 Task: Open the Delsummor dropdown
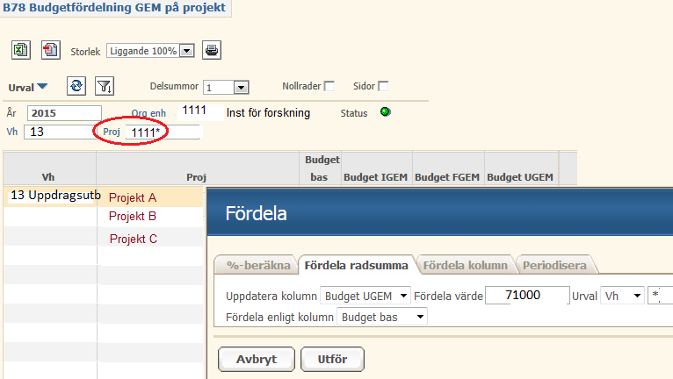click(x=226, y=88)
